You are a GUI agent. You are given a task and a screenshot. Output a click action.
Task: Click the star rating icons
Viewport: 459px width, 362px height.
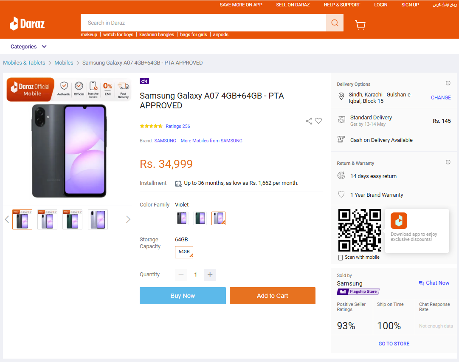coord(151,126)
